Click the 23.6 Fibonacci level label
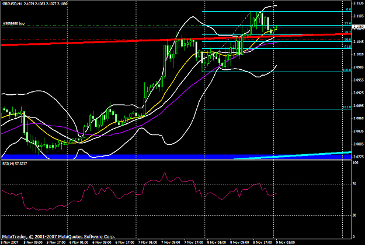Image resolution: width=365 pixels, height=245 pixels. point(348,23)
